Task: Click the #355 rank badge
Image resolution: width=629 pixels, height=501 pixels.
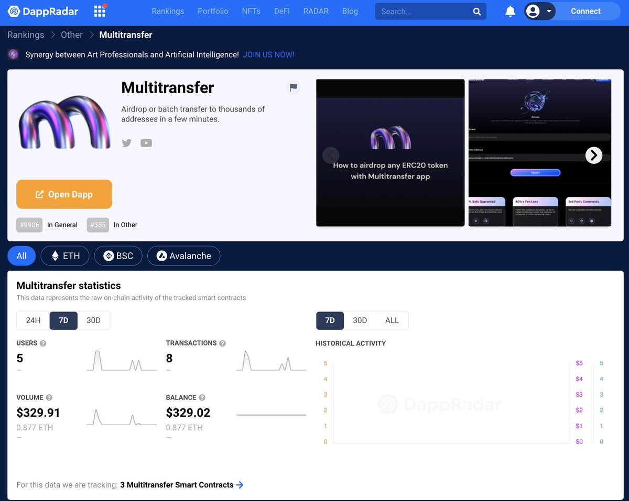Action: pos(98,225)
